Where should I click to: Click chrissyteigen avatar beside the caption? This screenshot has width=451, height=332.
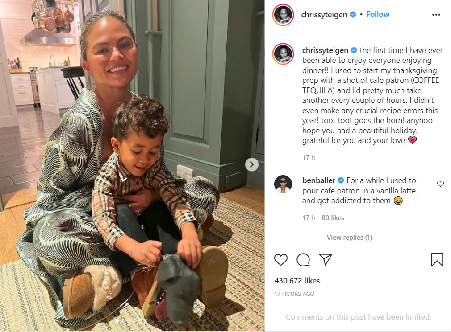point(283,54)
